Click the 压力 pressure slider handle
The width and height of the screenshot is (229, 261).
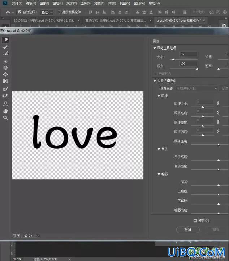[197, 69]
